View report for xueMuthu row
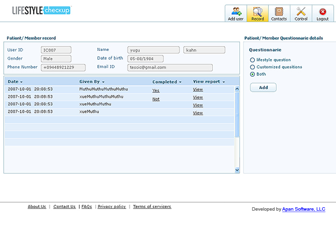Viewport: 336px width, 226px height. click(198, 113)
